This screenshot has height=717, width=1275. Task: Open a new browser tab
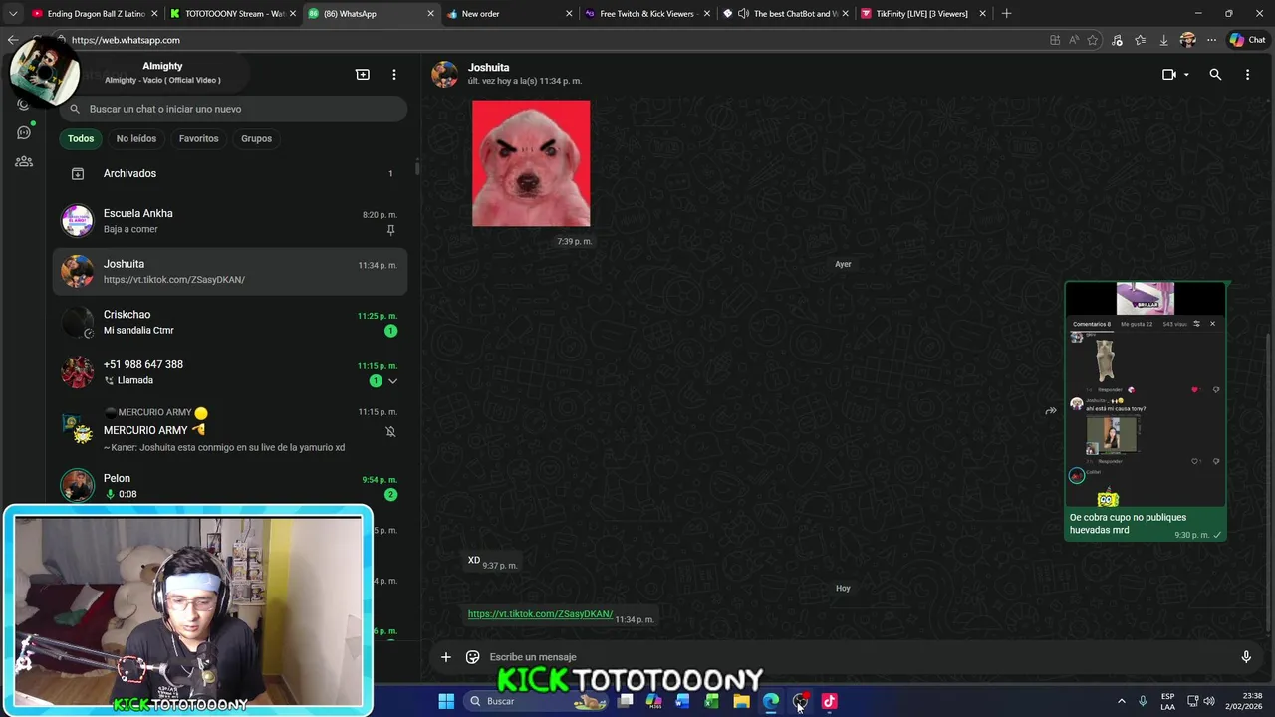tap(1006, 14)
